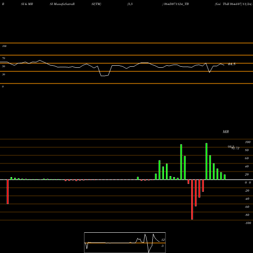
Task: Click the 'MR' panel title
Action: [x=226, y=132]
